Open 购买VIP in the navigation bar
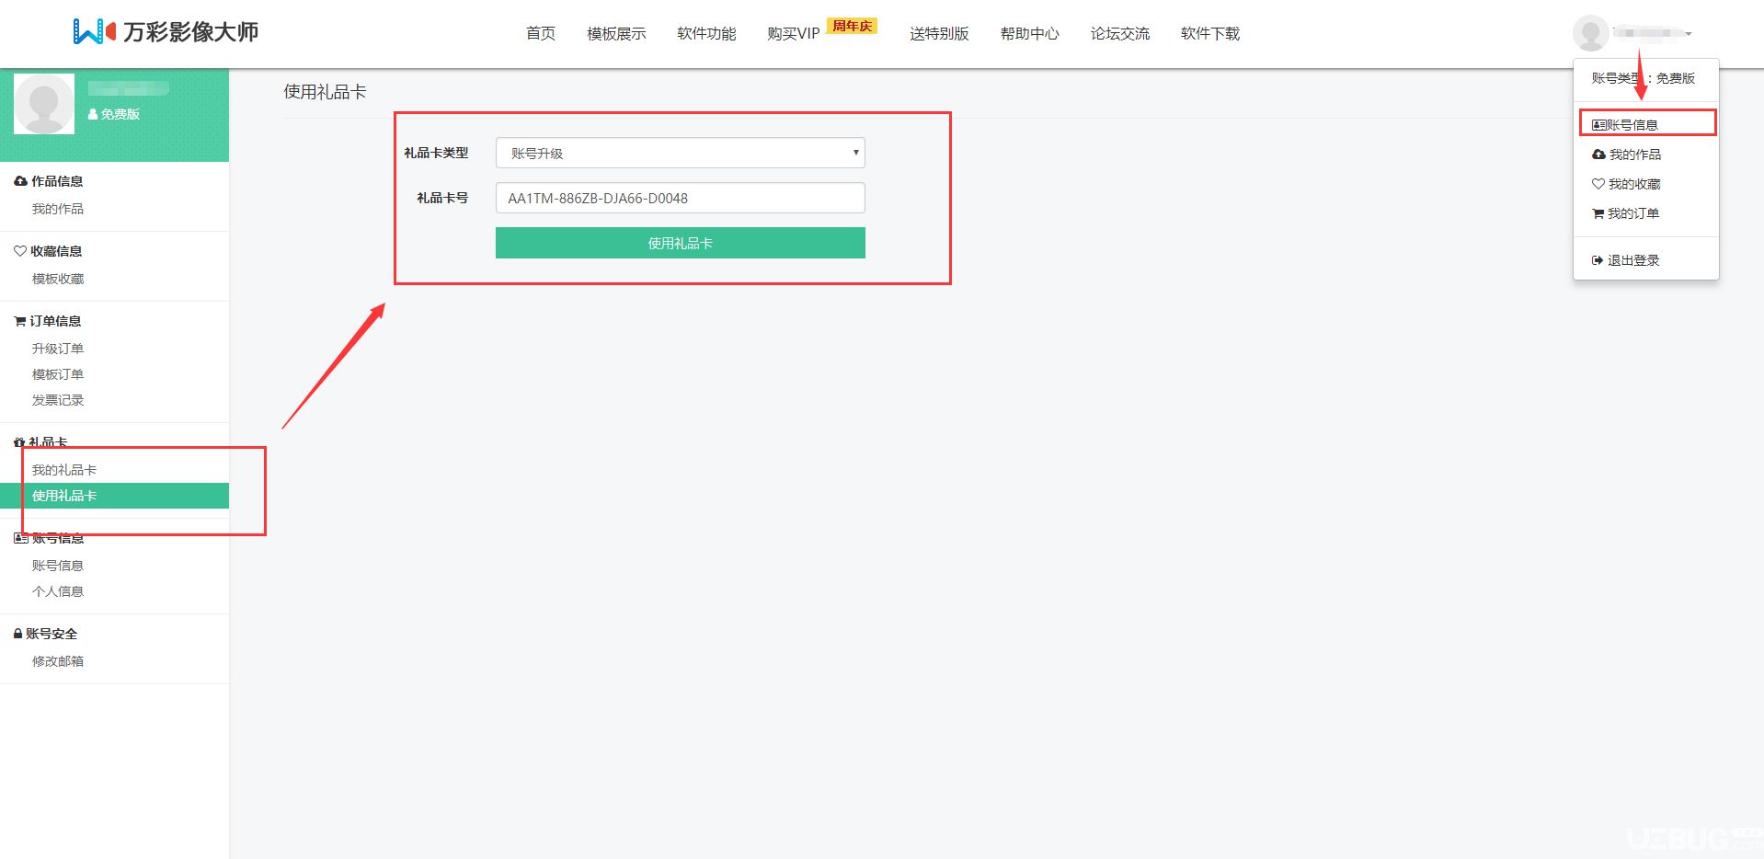The image size is (1764, 859). point(793,33)
